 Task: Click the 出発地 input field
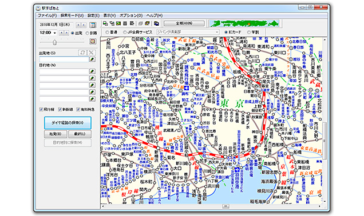64,59
